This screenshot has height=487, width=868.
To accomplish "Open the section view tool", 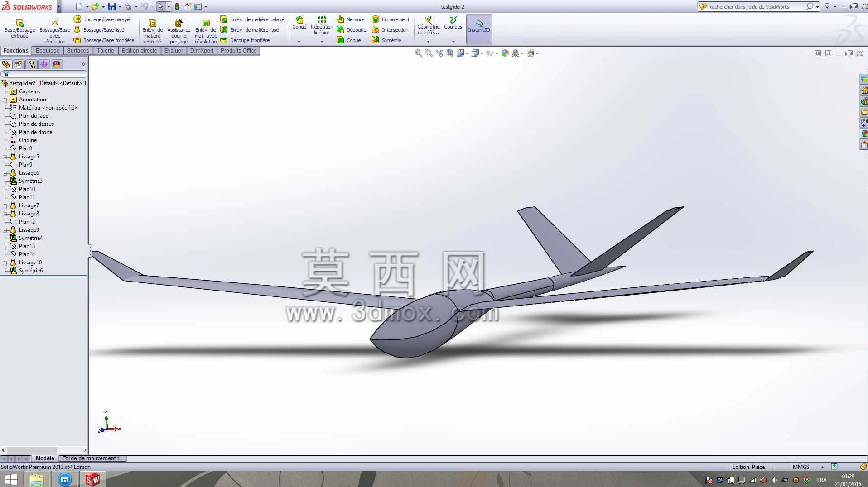I will pos(449,53).
